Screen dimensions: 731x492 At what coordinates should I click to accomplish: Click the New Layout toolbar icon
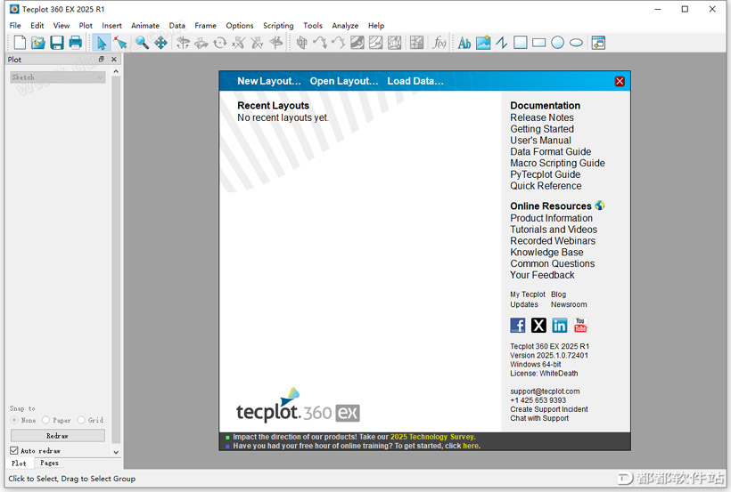20,43
